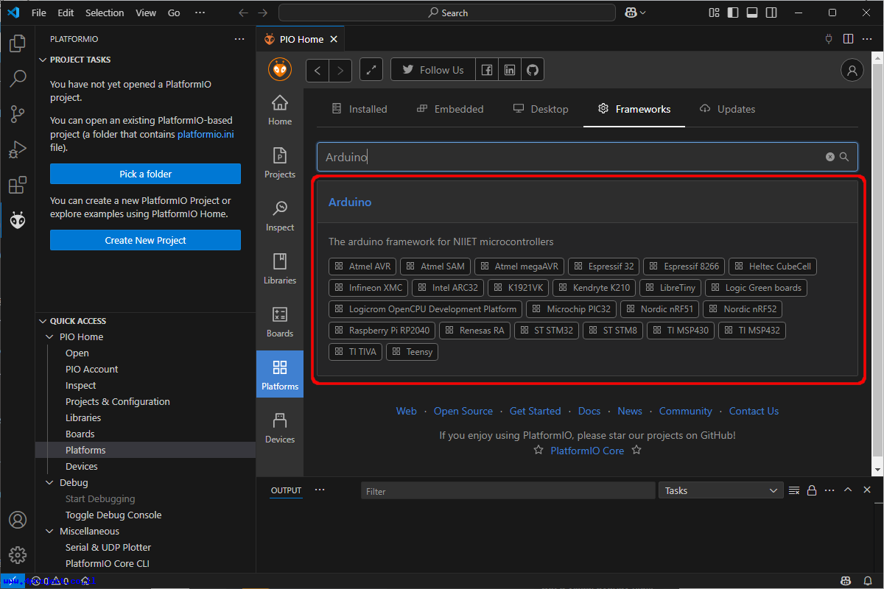Clear the Arduino search field

(830, 157)
